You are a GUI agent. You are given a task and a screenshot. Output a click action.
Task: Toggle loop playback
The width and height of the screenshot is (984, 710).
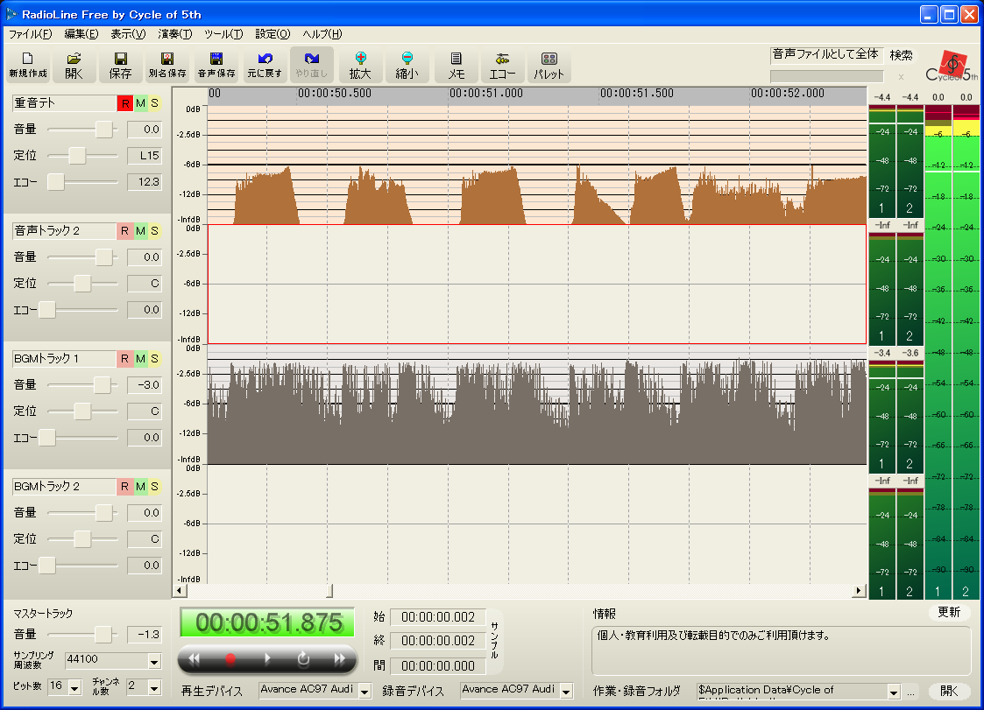pyautogui.click(x=303, y=658)
